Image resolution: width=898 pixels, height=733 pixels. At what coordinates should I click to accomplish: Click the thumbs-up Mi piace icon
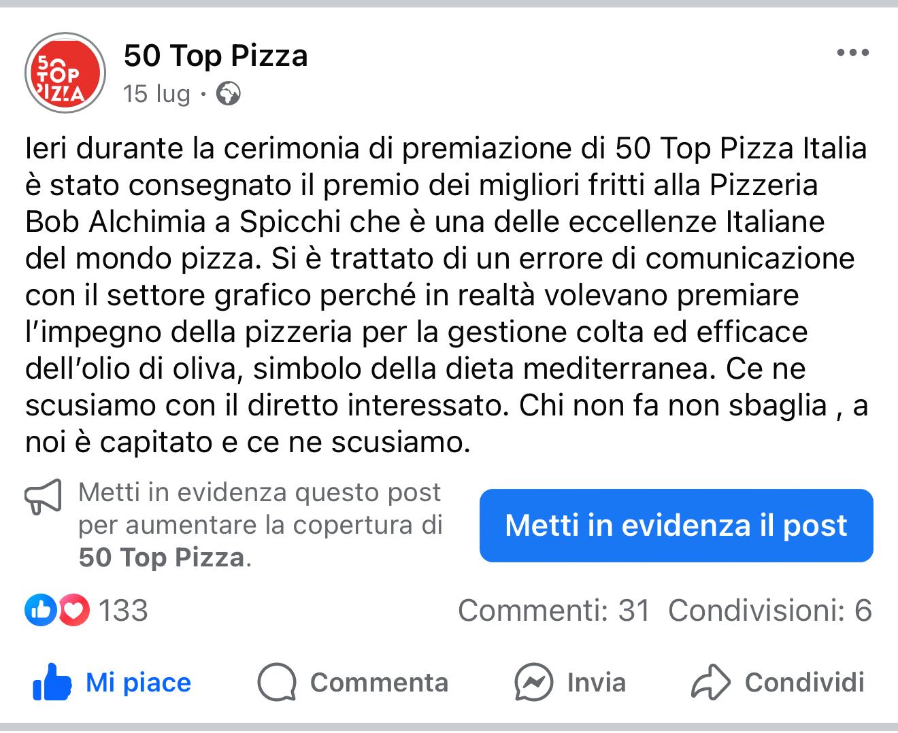click(x=52, y=683)
